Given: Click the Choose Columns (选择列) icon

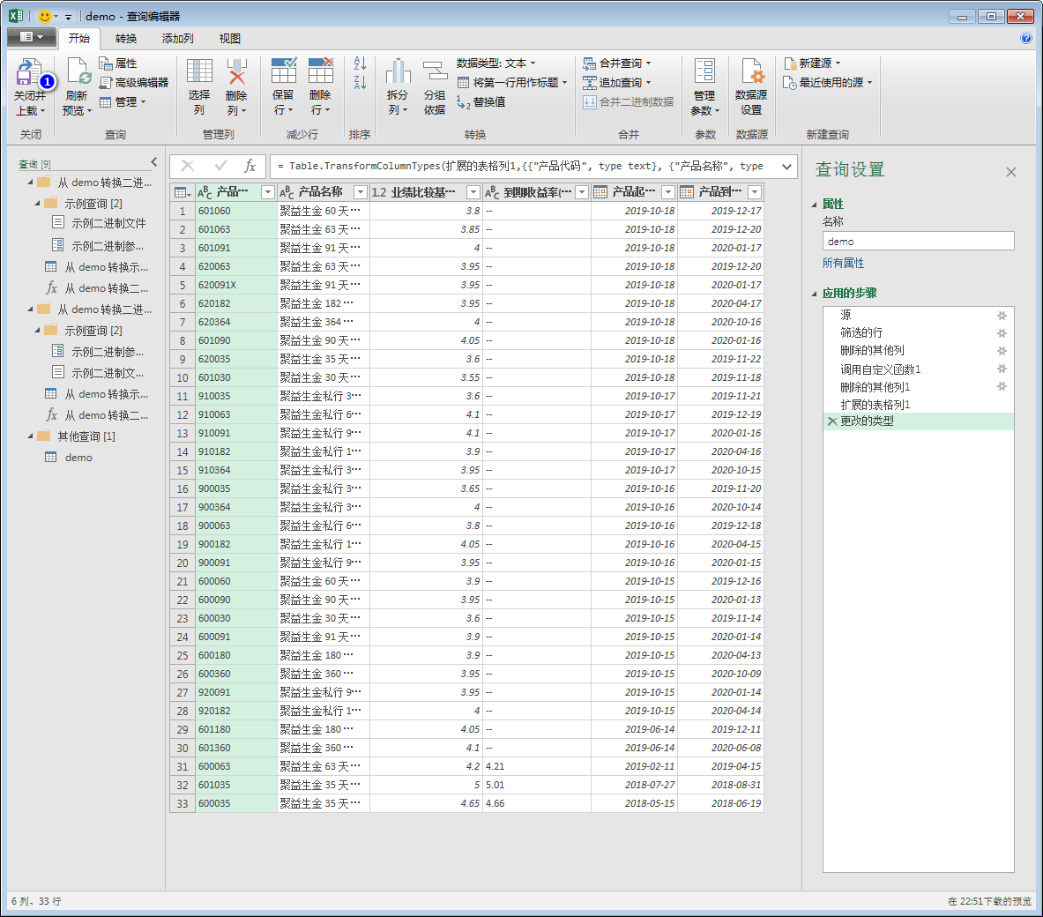Looking at the screenshot, I should [199, 72].
